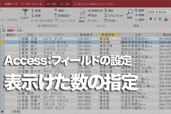
Task: Open the 選択 select menu in 検索 group
Action: [141, 20]
